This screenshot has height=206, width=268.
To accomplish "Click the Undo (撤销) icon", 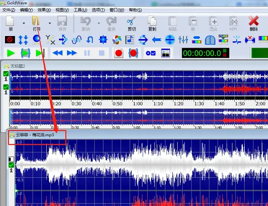I will (86, 21).
